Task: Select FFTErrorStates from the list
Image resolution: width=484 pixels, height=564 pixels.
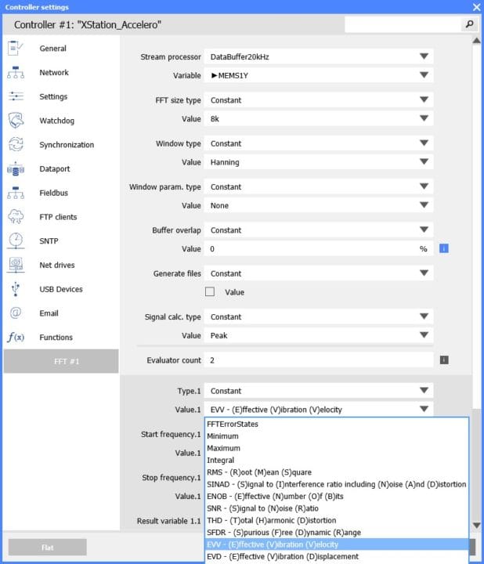Action: 337,424
